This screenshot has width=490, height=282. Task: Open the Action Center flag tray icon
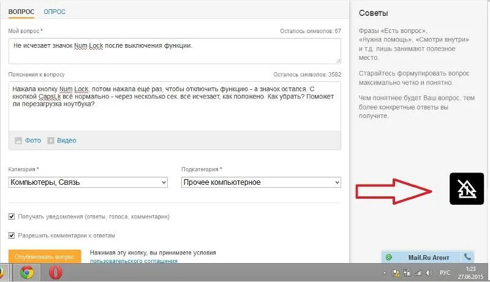click(396, 273)
